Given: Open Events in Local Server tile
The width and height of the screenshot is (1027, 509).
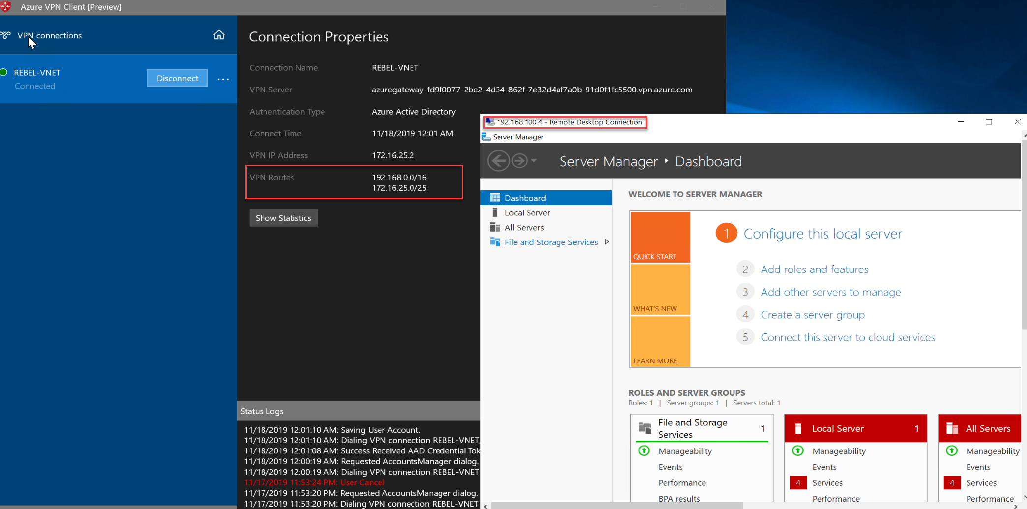Looking at the screenshot, I should click(824, 467).
